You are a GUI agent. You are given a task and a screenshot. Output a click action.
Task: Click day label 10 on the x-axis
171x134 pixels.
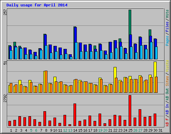point(55,130)
